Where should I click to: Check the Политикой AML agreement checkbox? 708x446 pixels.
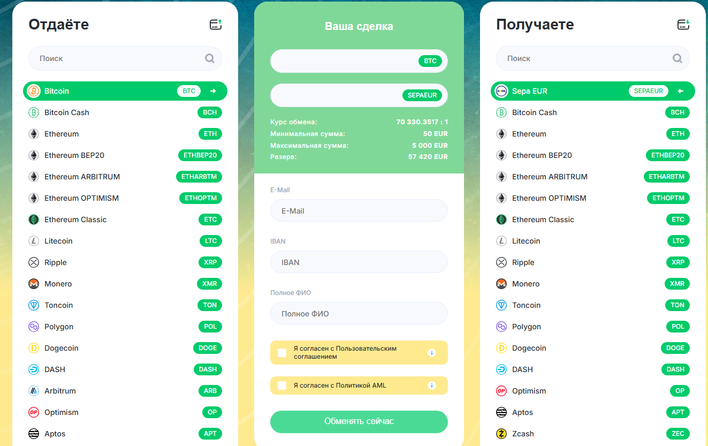pyautogui.click(x=282, y=385)
